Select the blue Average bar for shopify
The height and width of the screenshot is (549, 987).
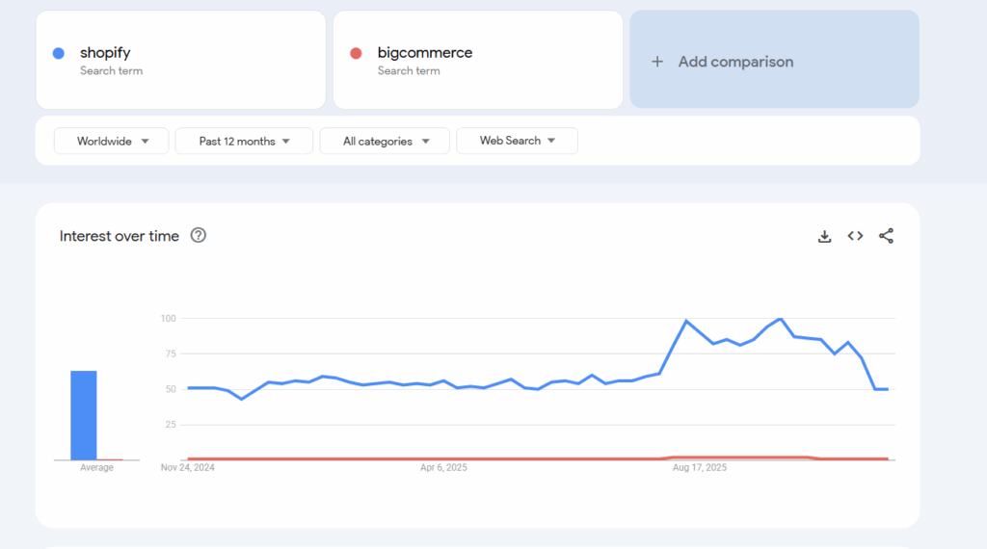(84, 416)
